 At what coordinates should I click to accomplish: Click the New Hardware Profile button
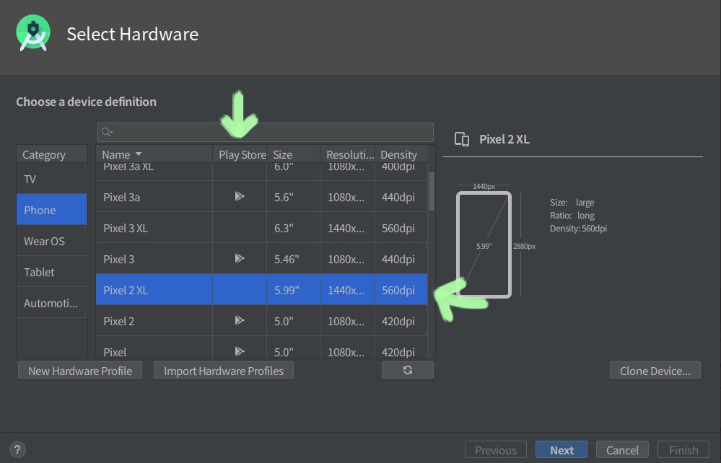pos(80,370)
